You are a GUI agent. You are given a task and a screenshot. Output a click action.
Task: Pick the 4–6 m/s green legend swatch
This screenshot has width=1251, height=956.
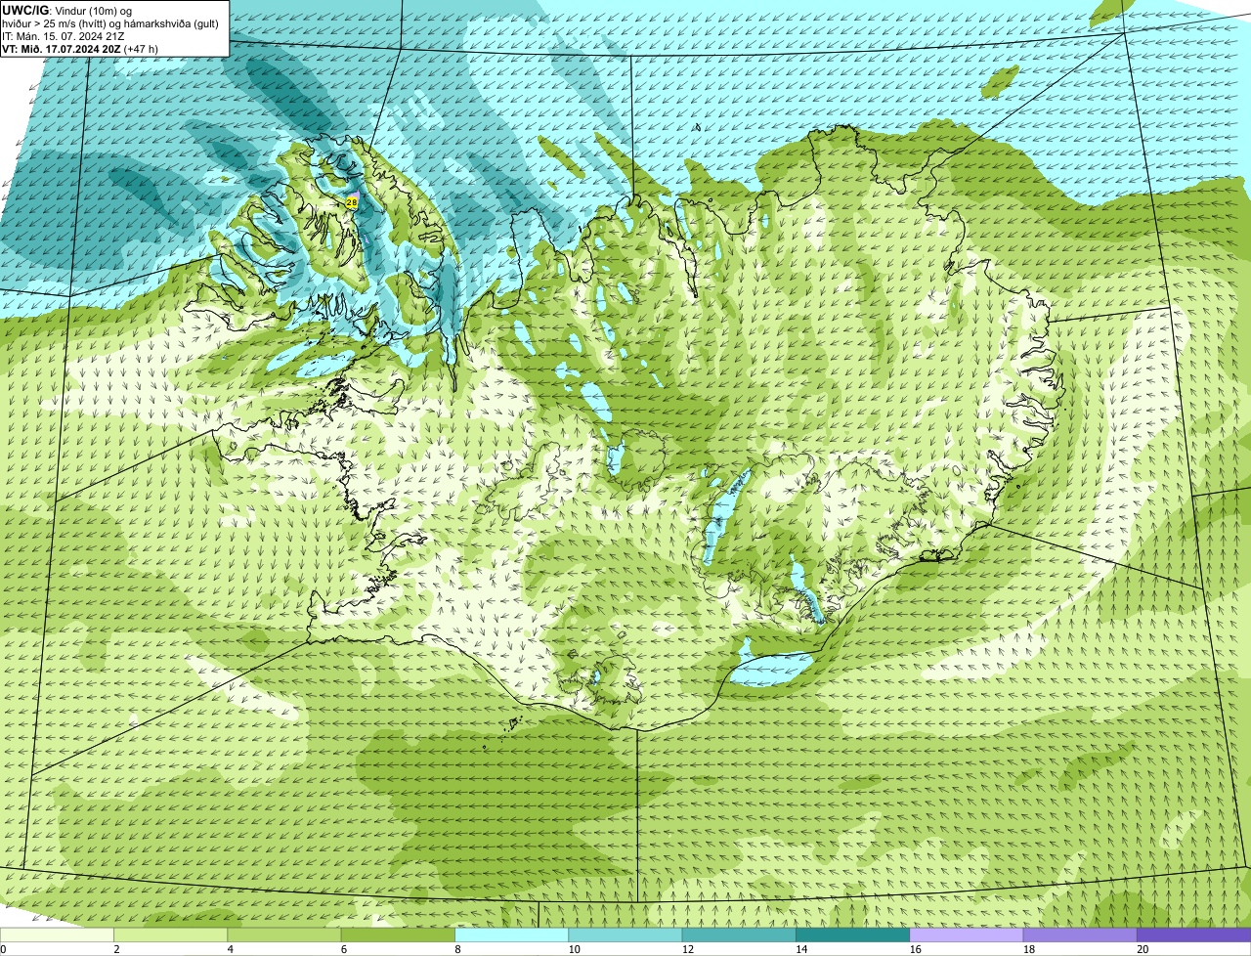[x=284, y=934]
